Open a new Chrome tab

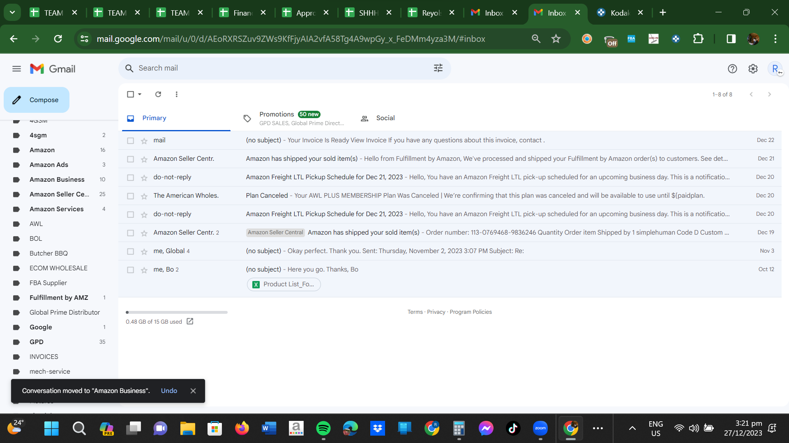[x=663, y=12]
